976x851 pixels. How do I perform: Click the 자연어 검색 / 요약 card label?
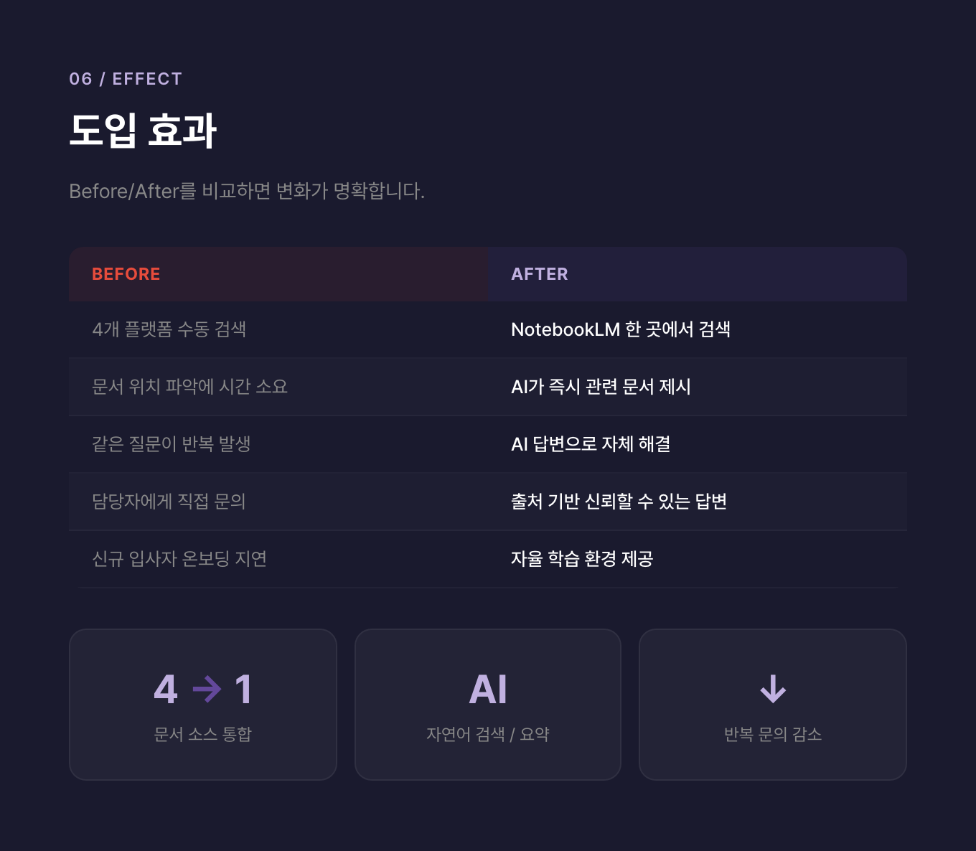pyautogui.click(x=488, y=734)
